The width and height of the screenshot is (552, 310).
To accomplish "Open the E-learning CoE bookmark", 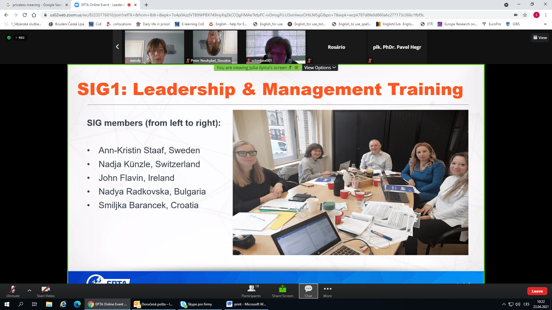I will [x=189, y=24].
